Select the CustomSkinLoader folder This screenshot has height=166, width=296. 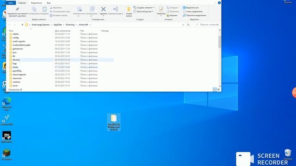(x=21, y=45)
